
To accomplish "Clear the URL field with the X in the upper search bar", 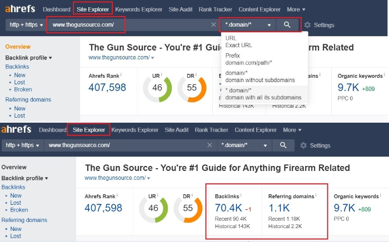I will coord(214,25).
